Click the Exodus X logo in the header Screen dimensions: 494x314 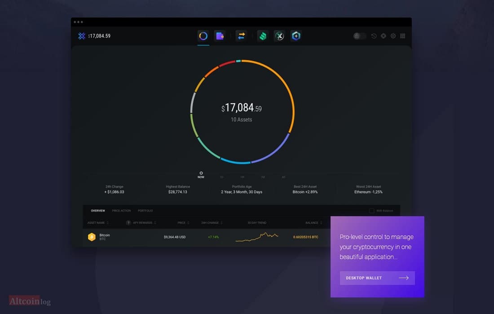82,36
